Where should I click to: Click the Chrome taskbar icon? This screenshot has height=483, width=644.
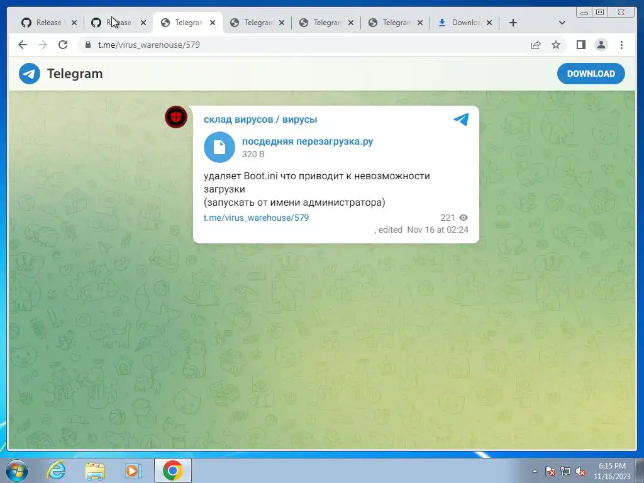pyautogui.click(x=172, y=470)
